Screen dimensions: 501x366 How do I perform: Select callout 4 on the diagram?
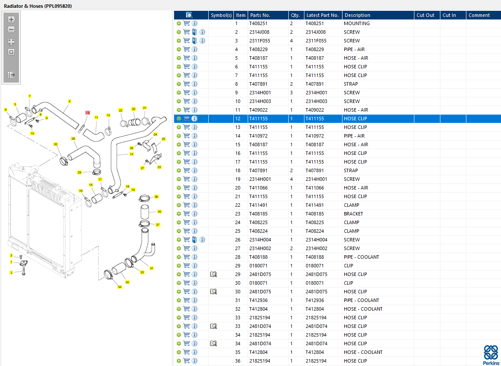point(69,101)
